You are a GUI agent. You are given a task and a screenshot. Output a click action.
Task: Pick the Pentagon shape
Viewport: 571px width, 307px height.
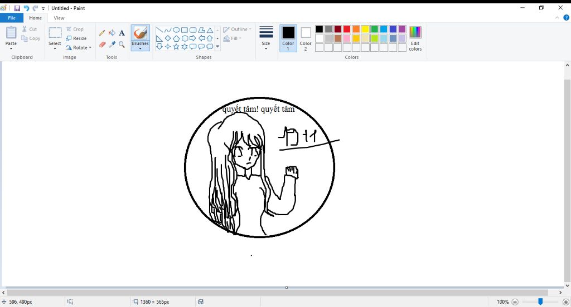[176, 38]
